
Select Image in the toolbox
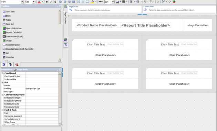[x=7, y=41]
